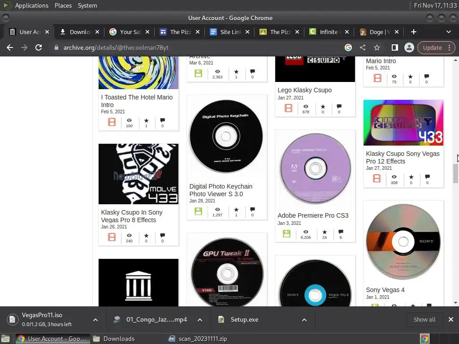Open I Toasted The Hotel Mario Intro item
This screenshot has width=459, height=344.
click(x=137, y=101)
